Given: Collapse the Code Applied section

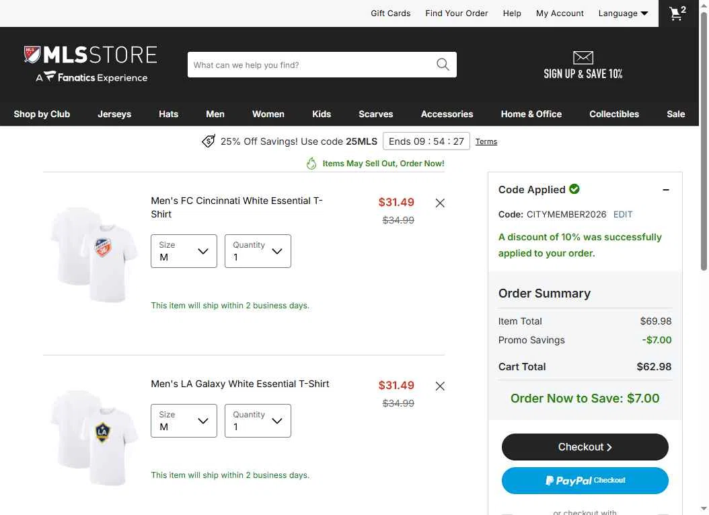Looking at the screenshot, I should click(665, 190).
